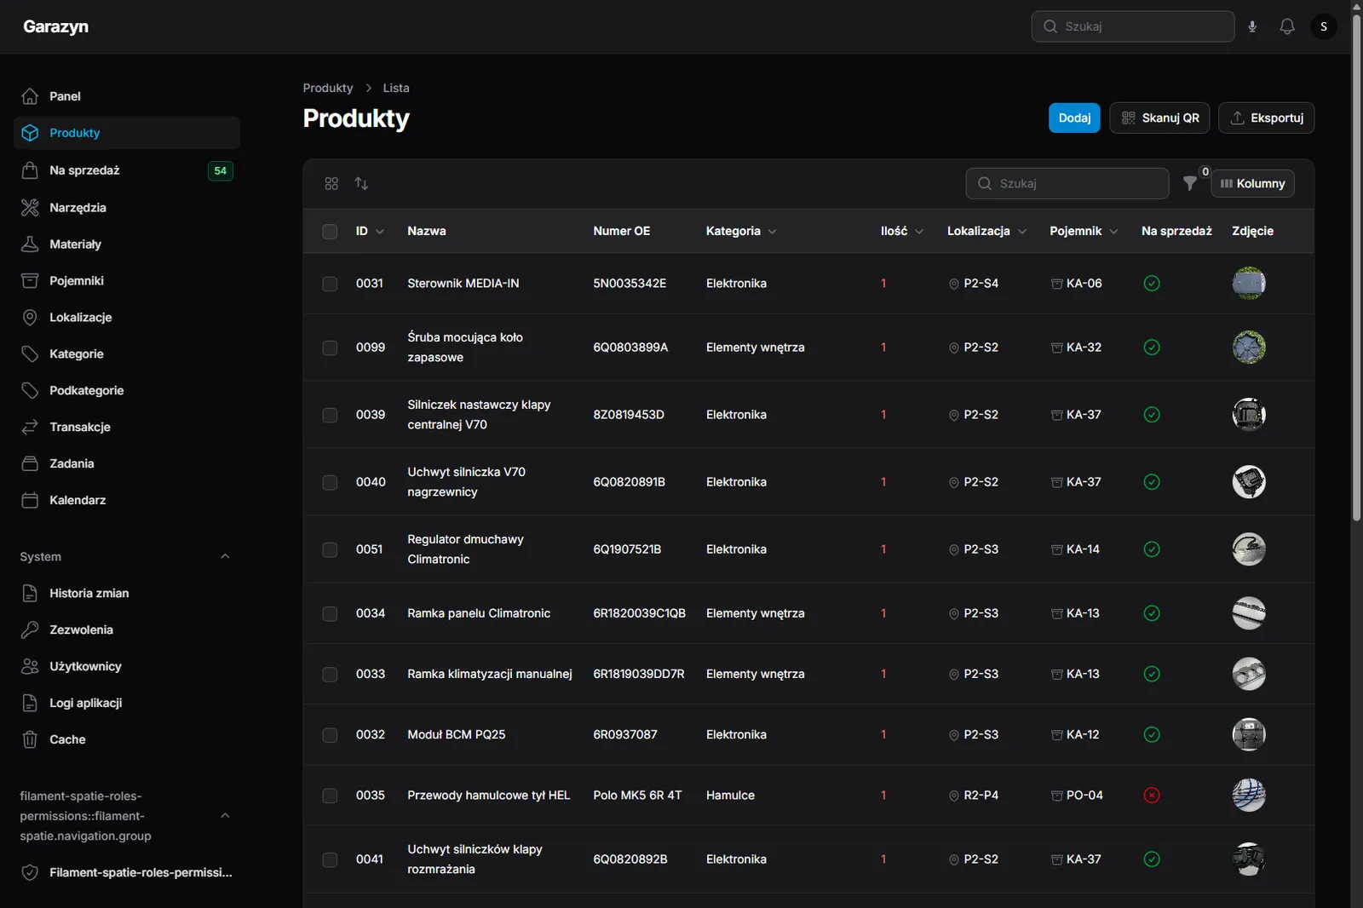Click the red not-for-sale icon on Przewody hamulcowe
The image size is (1363, 908).
1152,796
